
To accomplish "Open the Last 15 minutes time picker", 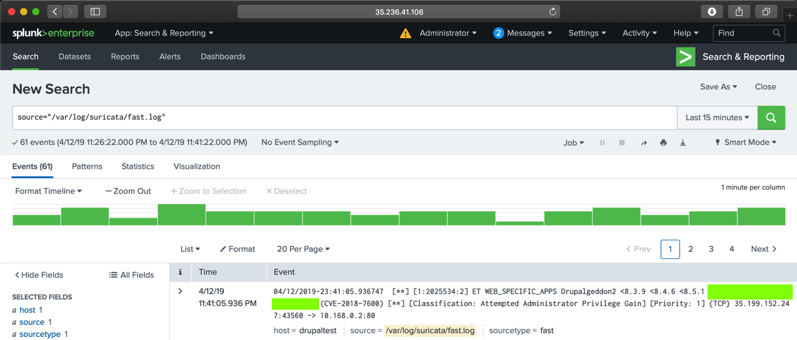I will [x=717, y=118].
